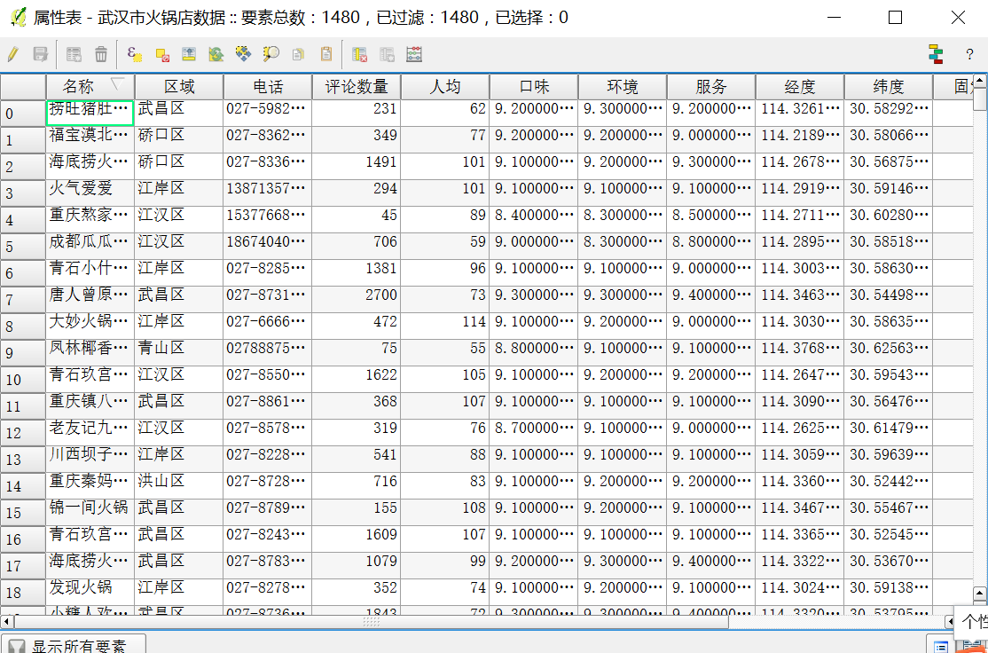Click the horizontal scrollbar thumb
Image resolution: width=988 pixels, height=653 pixels.
pyautogui.click(x=371, y=622)
